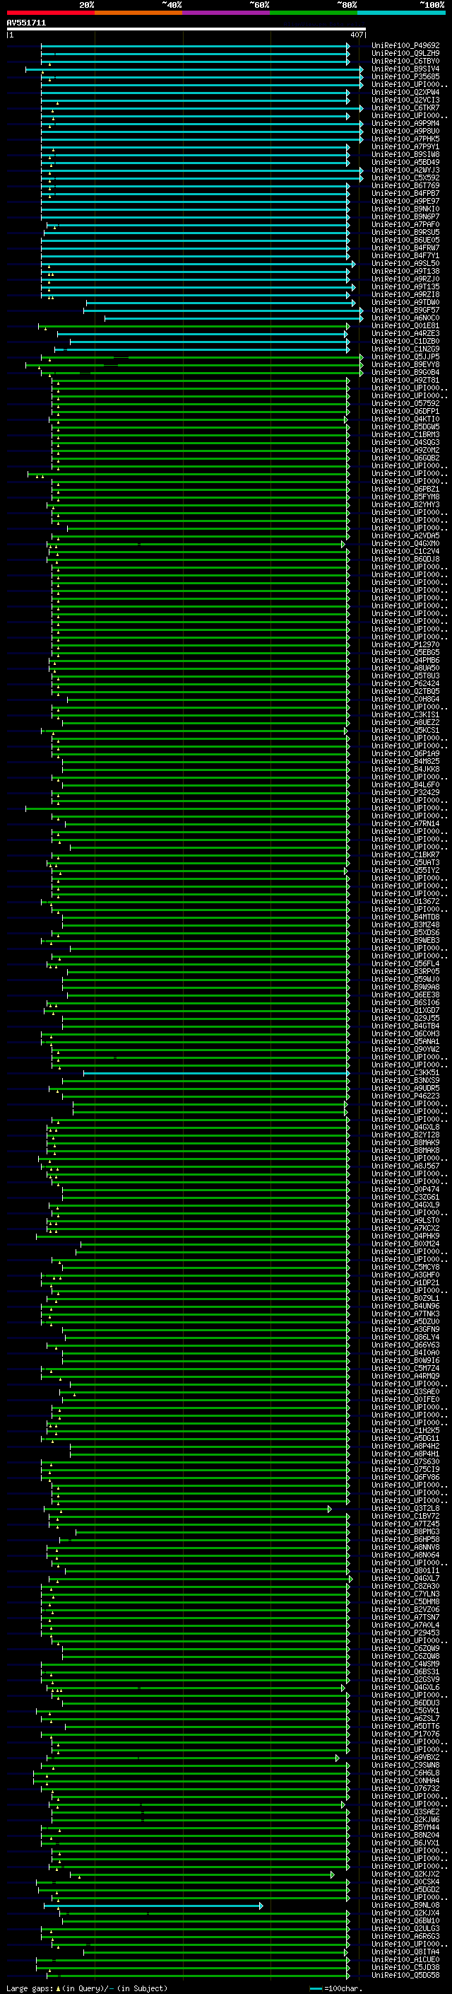Open hit UniRef100_P49692

[405, 46]
